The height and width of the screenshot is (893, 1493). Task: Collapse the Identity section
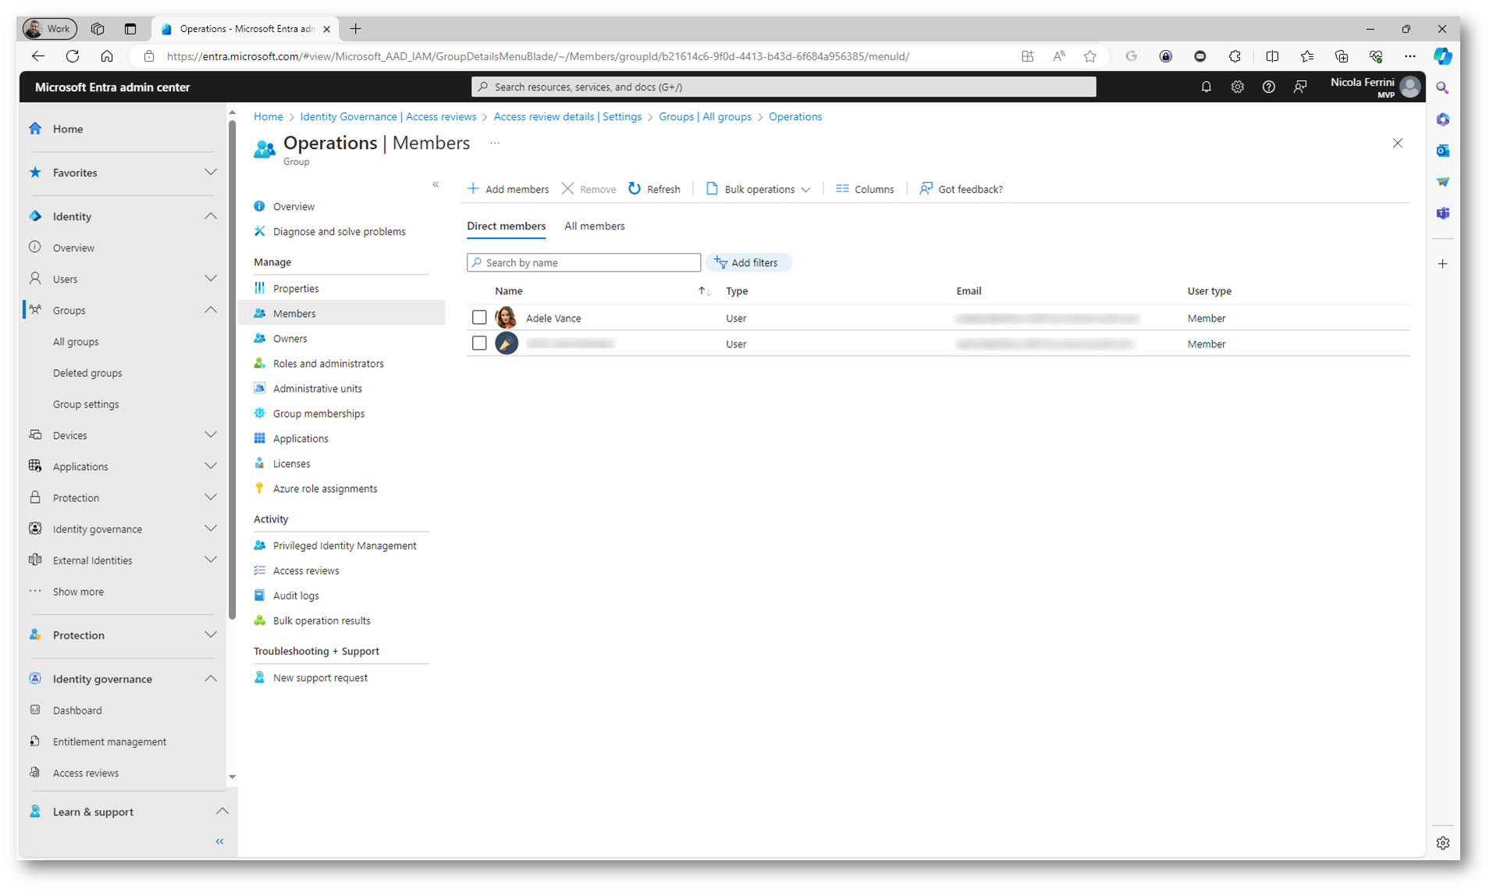click(x=210, y=216)
